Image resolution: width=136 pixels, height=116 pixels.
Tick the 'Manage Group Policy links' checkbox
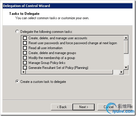point(25,63)
